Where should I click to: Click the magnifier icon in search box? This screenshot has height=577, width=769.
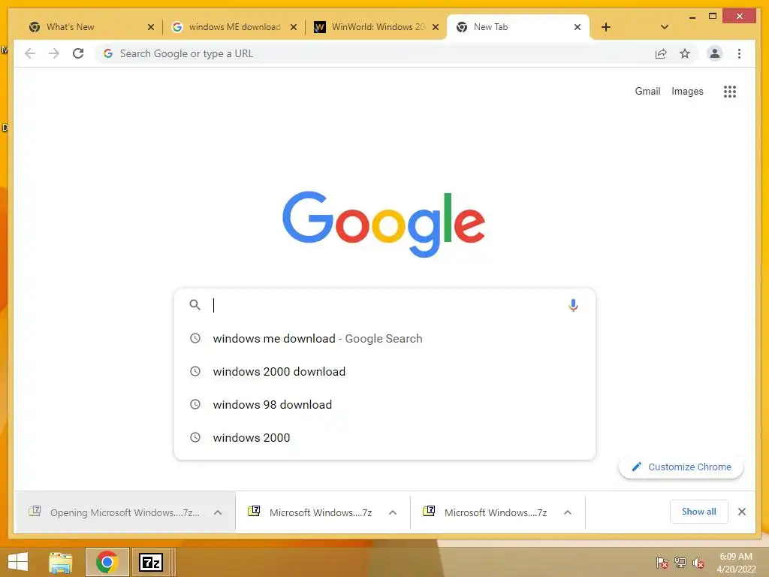coord(195,305)
